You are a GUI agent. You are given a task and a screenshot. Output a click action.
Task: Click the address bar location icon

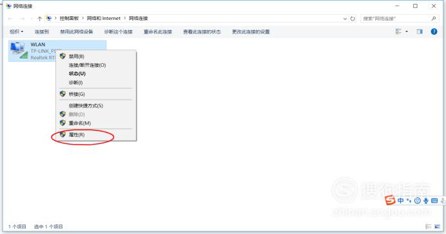click(x=49, y=19)
